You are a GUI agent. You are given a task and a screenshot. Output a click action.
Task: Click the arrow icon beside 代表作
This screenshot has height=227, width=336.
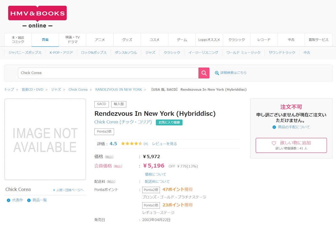pyautogui.click(x=8, y=200)
